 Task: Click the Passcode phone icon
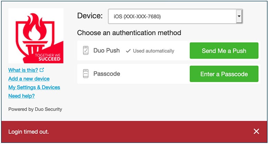86,74
